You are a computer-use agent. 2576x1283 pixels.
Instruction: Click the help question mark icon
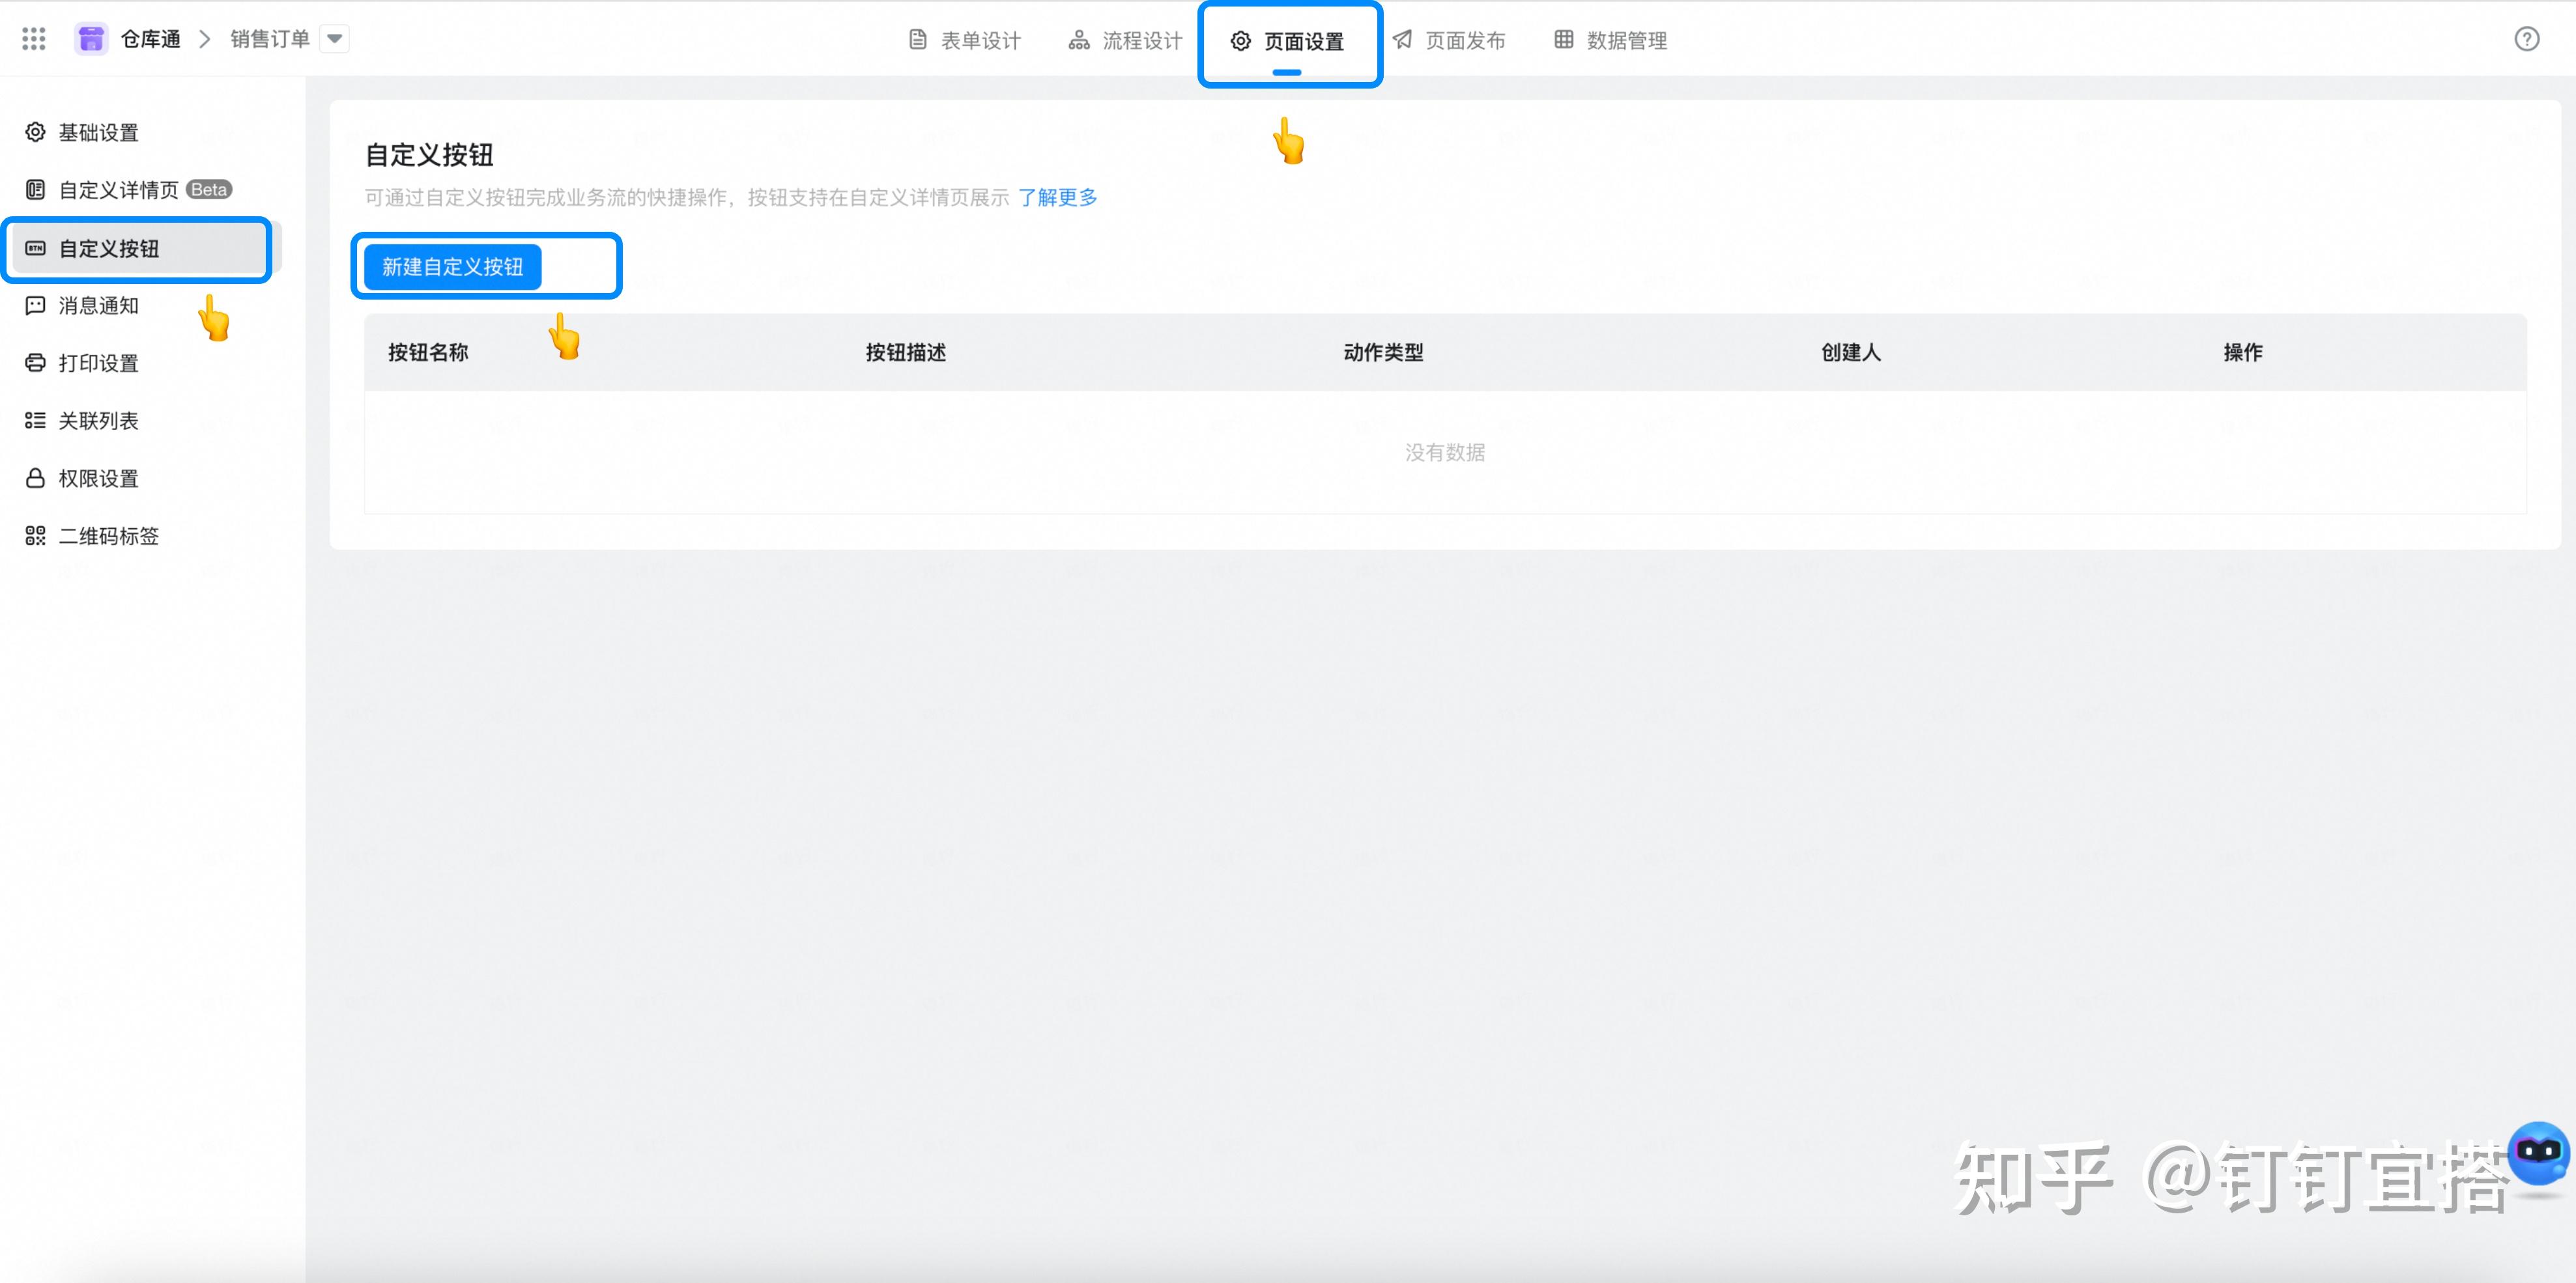[2526, 39]
